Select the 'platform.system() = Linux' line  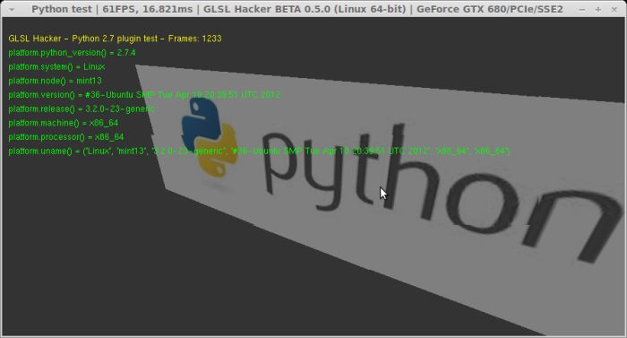pyautogui.click(x=56, y=66)
